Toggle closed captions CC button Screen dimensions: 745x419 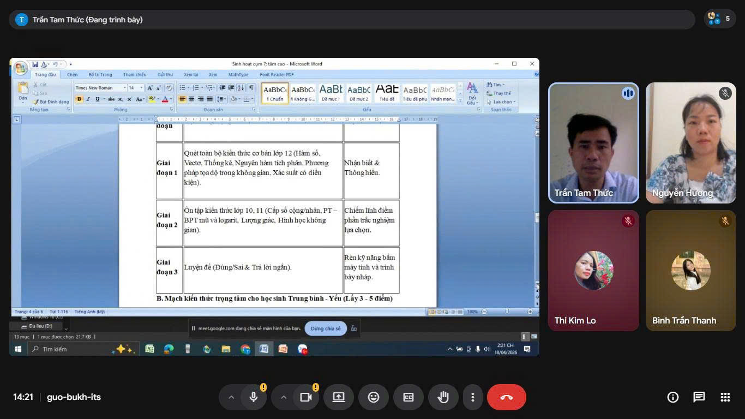click(x=408, y=397)
